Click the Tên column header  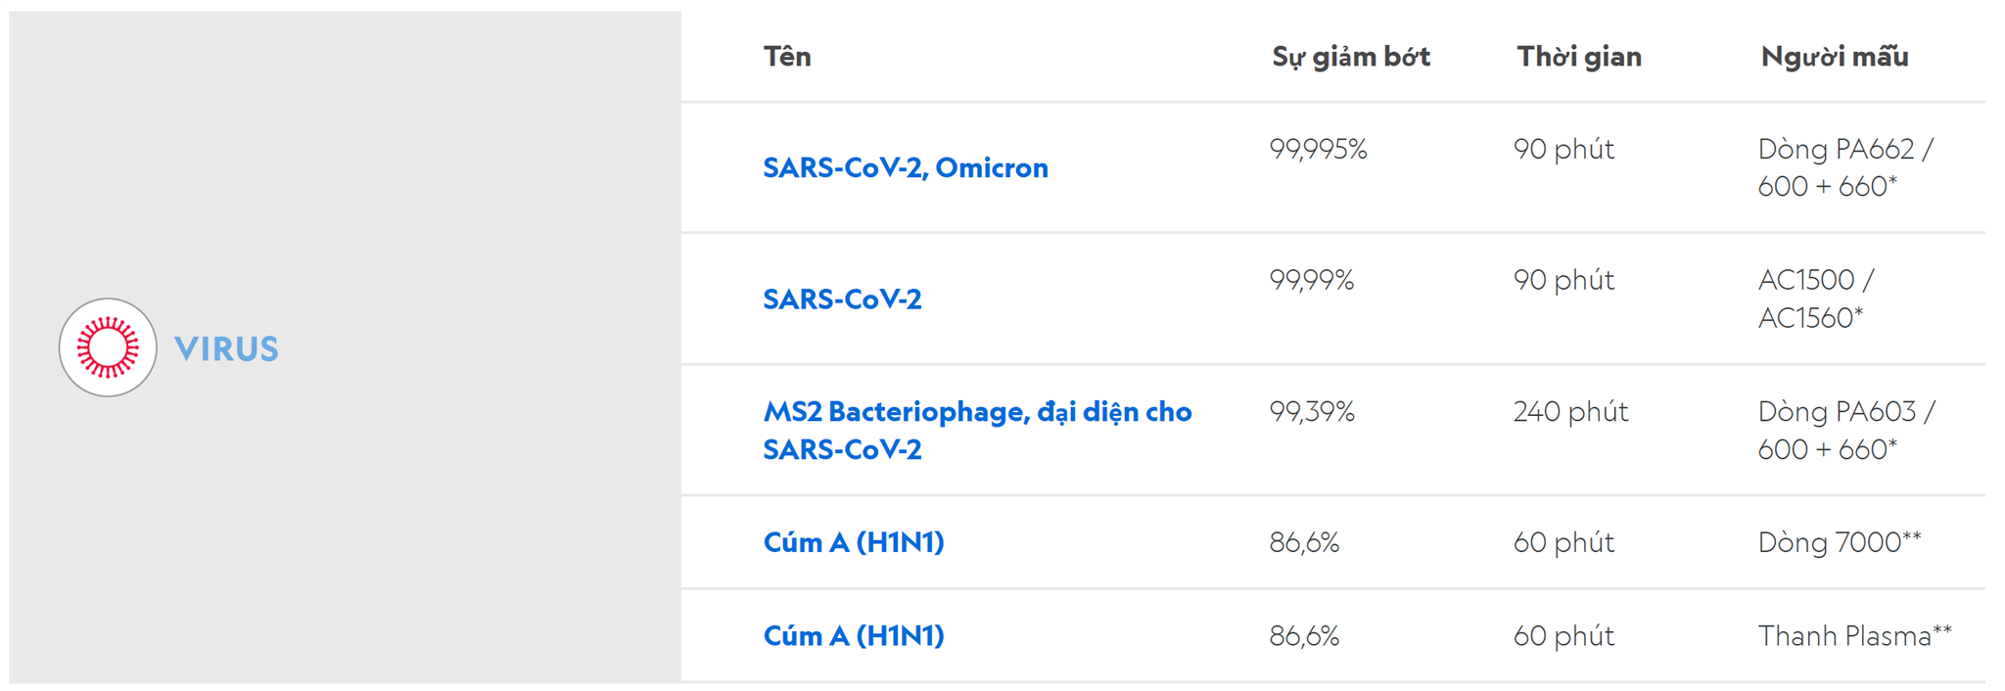pyautogui.click(x=787, y=56)
